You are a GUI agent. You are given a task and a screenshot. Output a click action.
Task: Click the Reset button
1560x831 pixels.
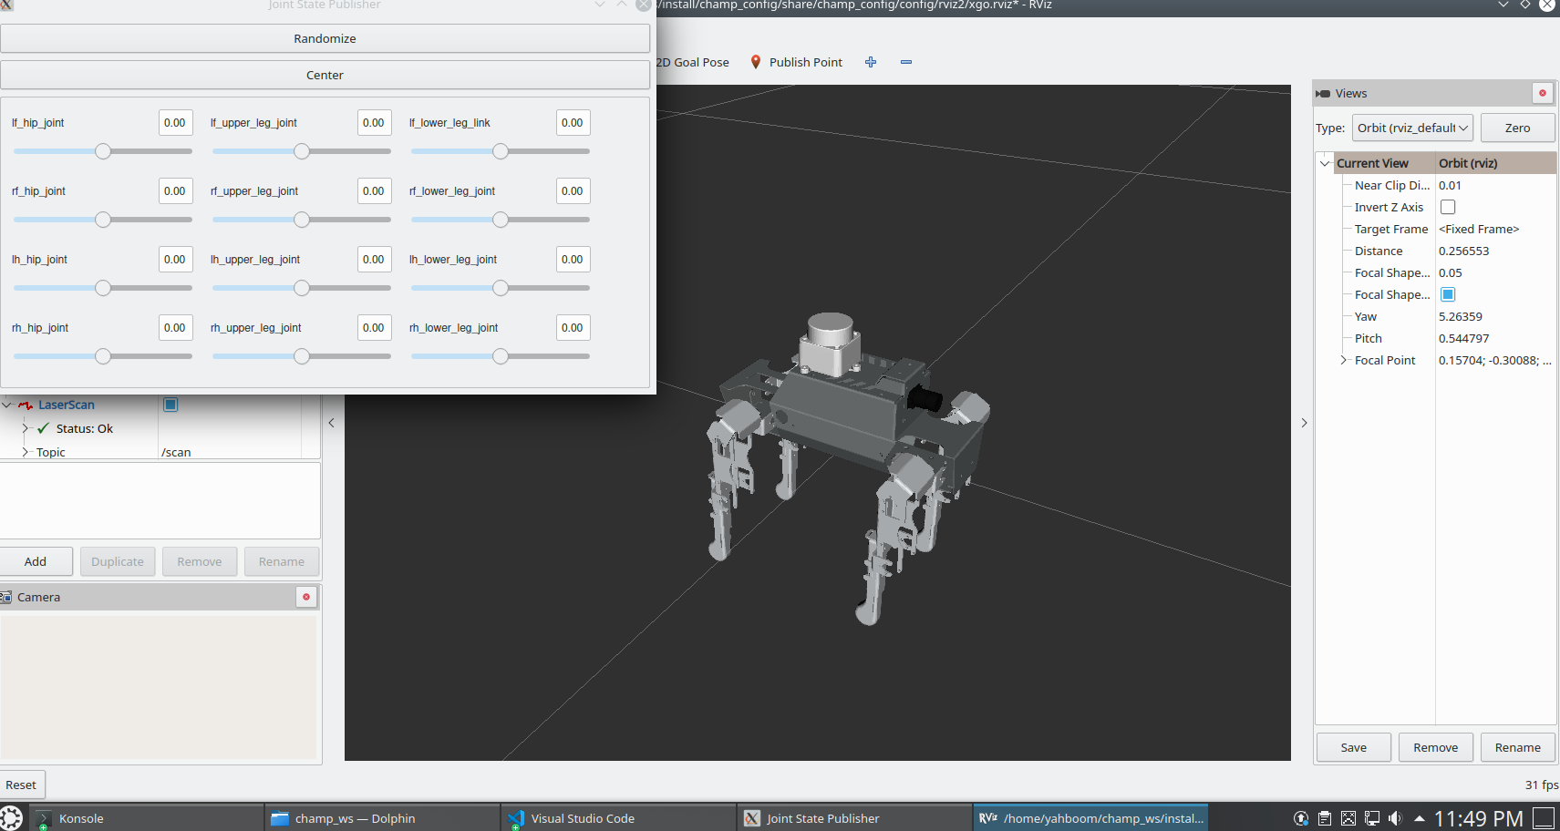tap(21, 785)
